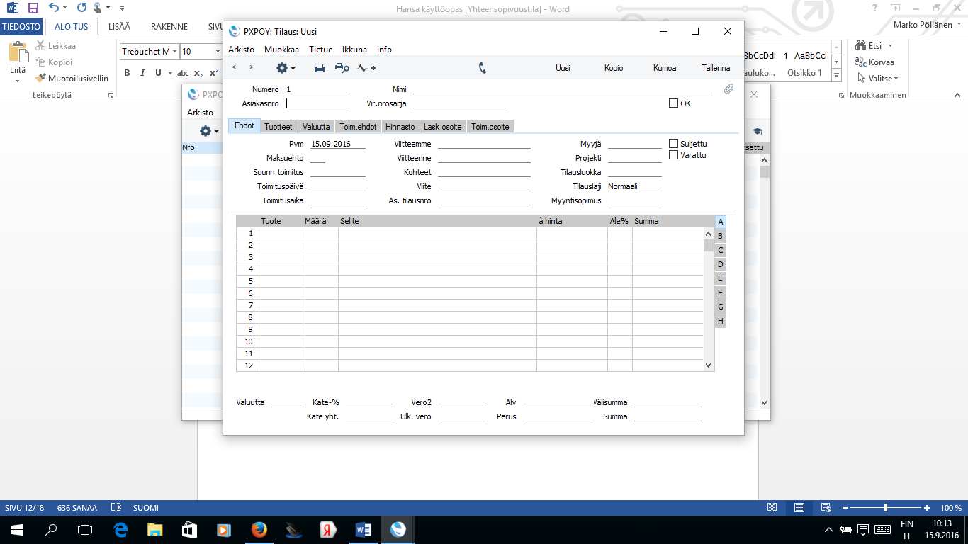Image resolution: width=968 pixels, height=544 pixels.
Task: Click the zoom in plus button
Action: (927, 508)
